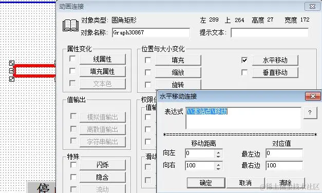Confirm with the 确定 button
This screenshot has height=193, width=322.
(206, 183)
